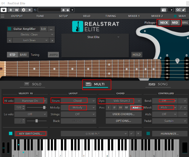Open the TUNE tab
The image size is (189, 157).
40,16
